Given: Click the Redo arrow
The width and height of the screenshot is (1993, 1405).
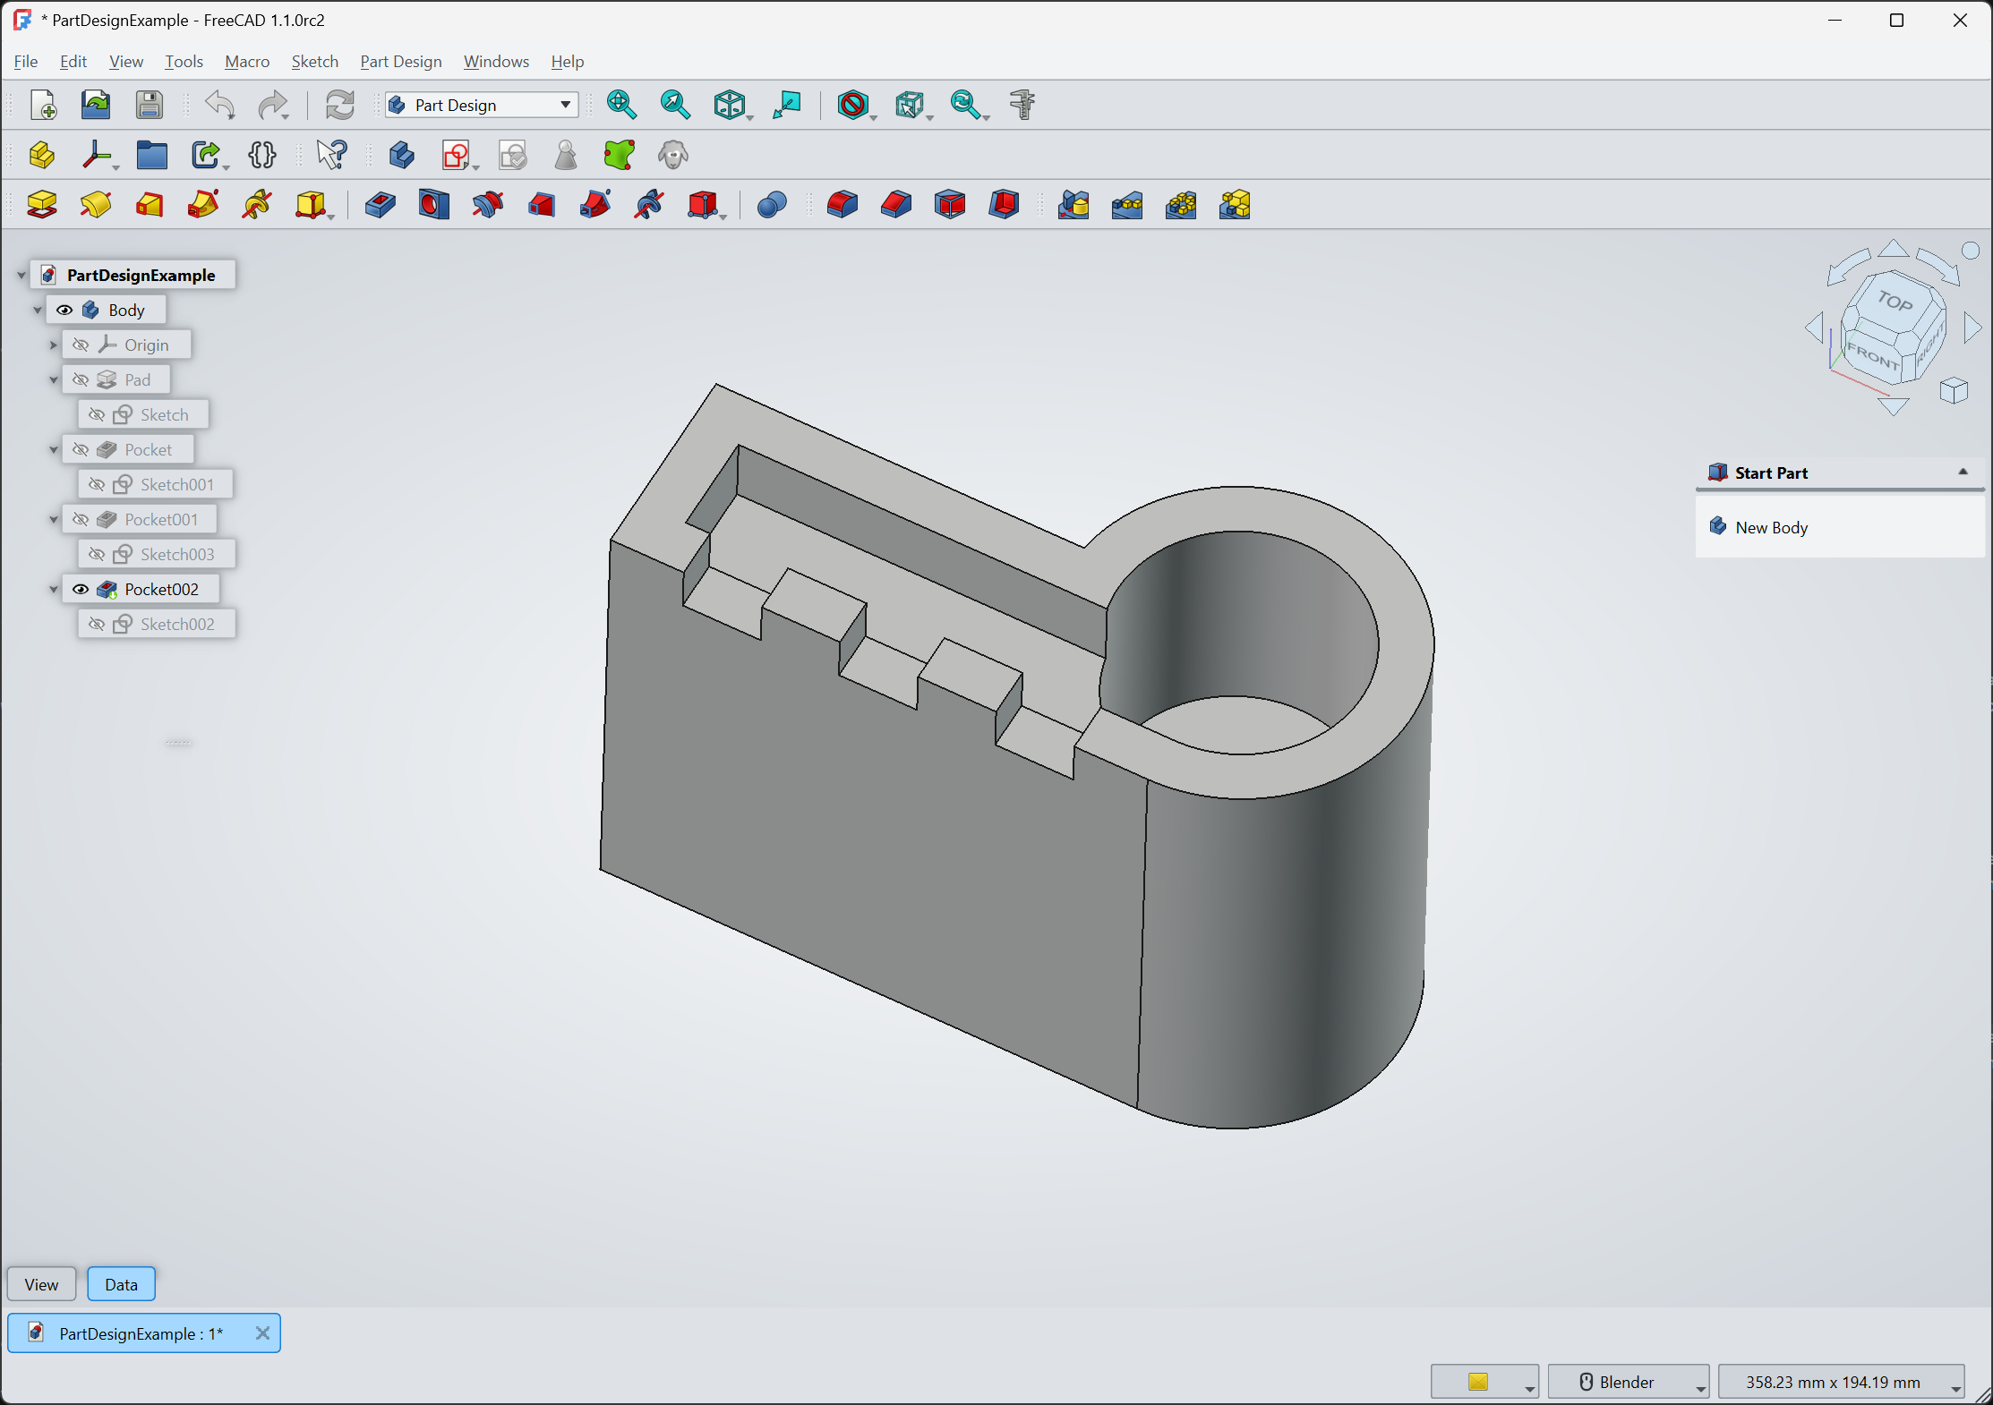Looking at the screenshot, I should (272, 105).
